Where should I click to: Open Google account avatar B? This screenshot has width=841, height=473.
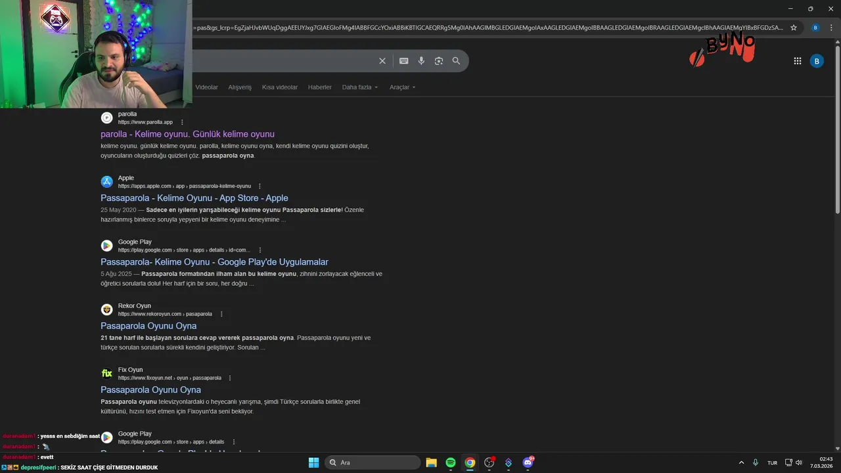[817, 61]
